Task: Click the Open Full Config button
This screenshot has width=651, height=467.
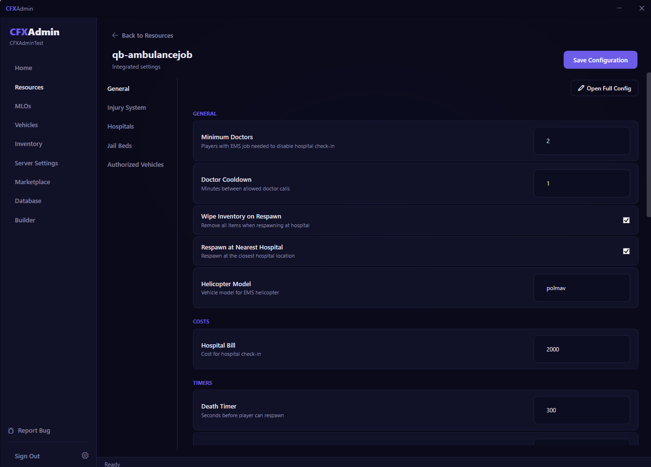Action: tap(604, 88)
